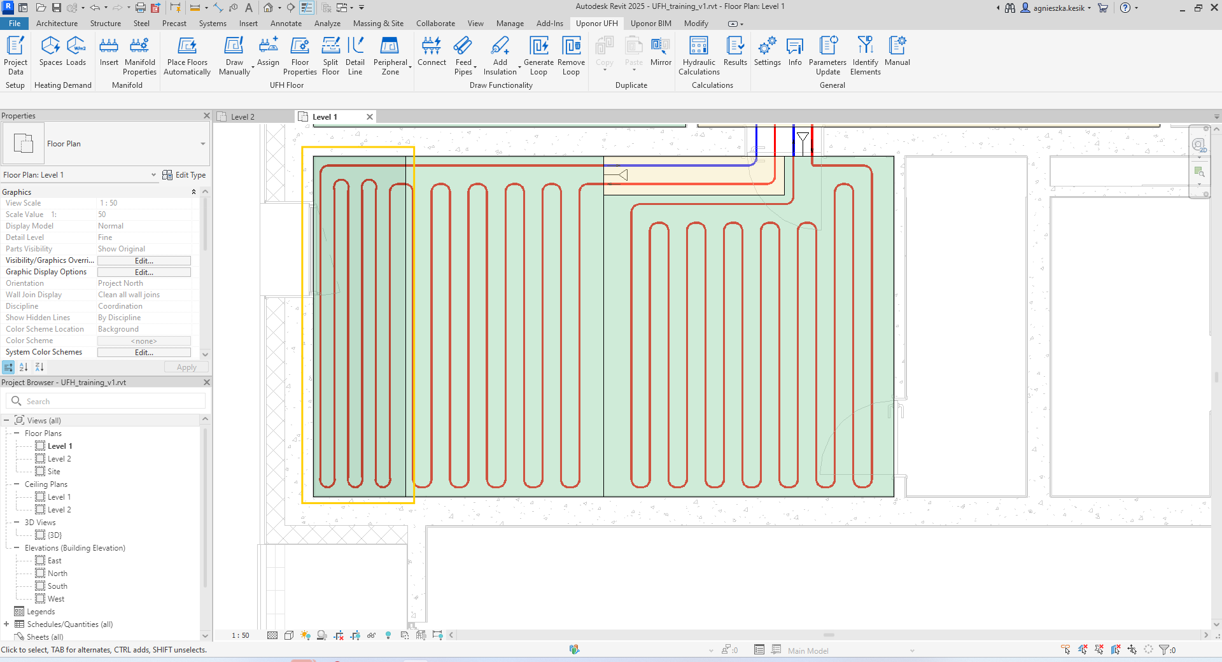This screenshot has height=662, width=1222.
Task: Click the Identify Elements tool
Action: pos(865,55)
